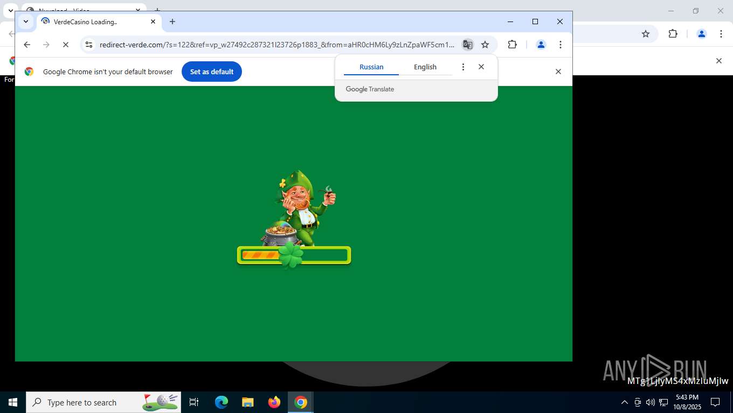Close the VerdeCasino Loading tab
Viewport: 733px width, 413px height.
[153, 22]
